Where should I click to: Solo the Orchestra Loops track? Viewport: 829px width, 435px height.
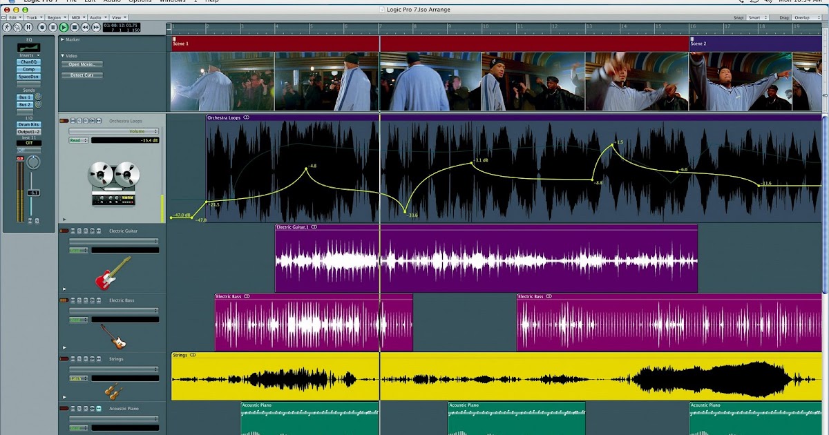79,121
